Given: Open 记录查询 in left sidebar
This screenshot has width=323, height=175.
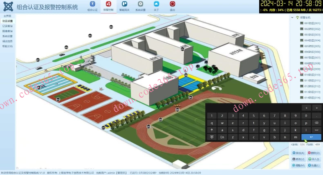Looking at the screenshot, I should point(7,26).
